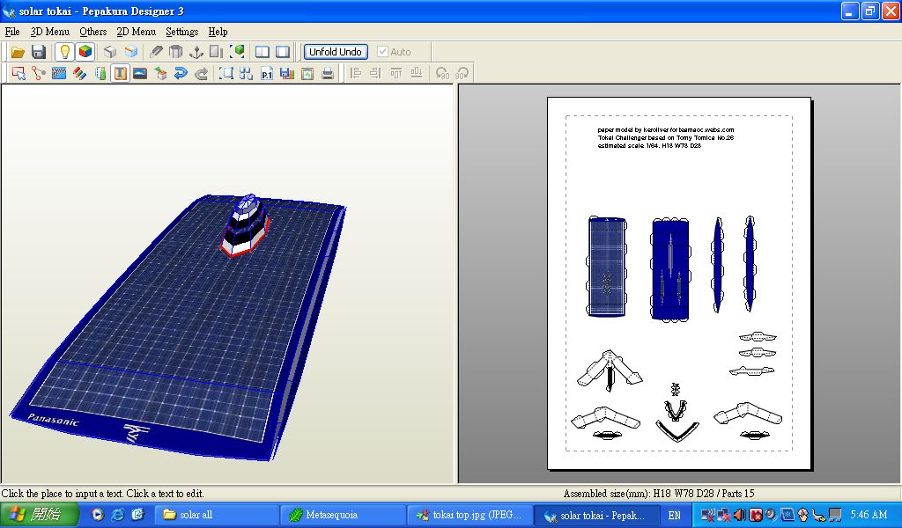Click the join/disjoin edge tool icon
Screen dimensions: 902x528
pyautogui.click(x=39, y=74)
